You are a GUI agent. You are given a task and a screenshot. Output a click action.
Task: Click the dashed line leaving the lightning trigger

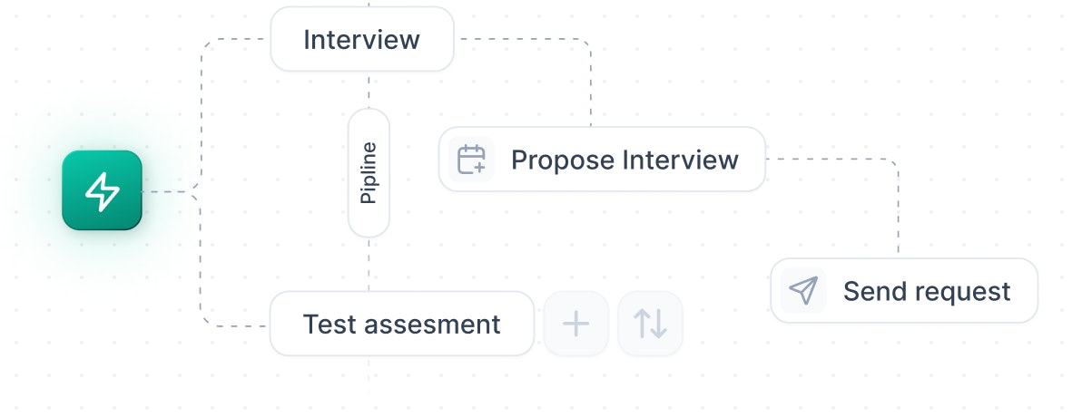[169, 191]
